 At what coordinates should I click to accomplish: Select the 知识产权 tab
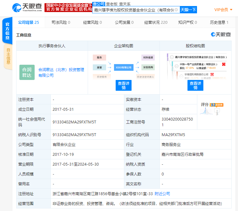point(187,23)
